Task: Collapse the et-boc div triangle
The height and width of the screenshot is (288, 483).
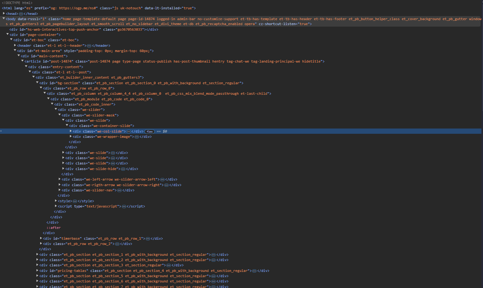Action: pos(11,40)
